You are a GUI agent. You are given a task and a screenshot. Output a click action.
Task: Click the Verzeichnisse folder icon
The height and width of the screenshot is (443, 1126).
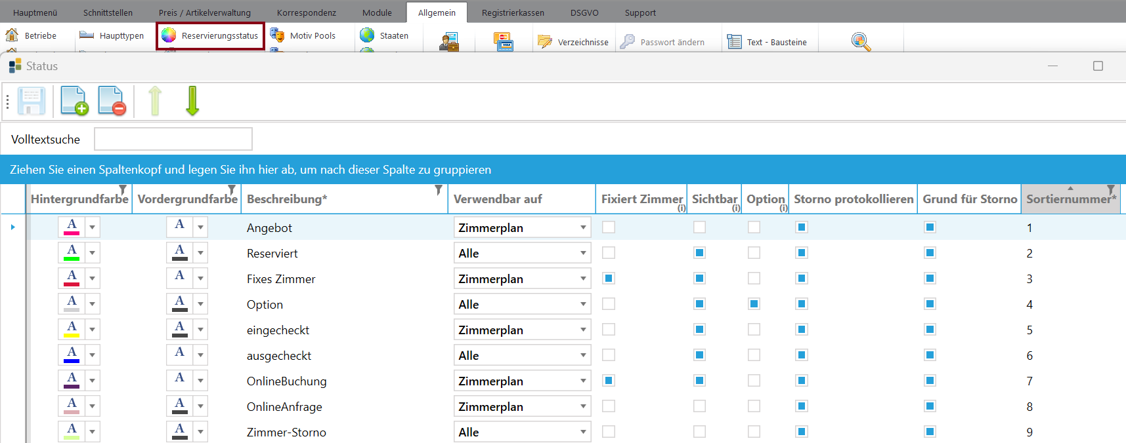pos(545,42)
